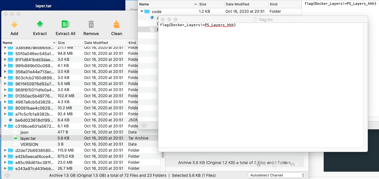This screenshot has width=379, height=179.
Task: Click the flag text in flag.txt editor
Action: click(x=198, y=25)
